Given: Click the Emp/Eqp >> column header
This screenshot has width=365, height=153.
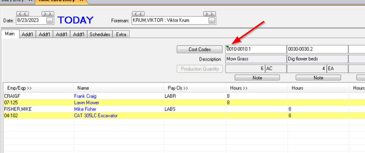Looking at the screenshot, I should pyautogui.click(x=38, y=88).
